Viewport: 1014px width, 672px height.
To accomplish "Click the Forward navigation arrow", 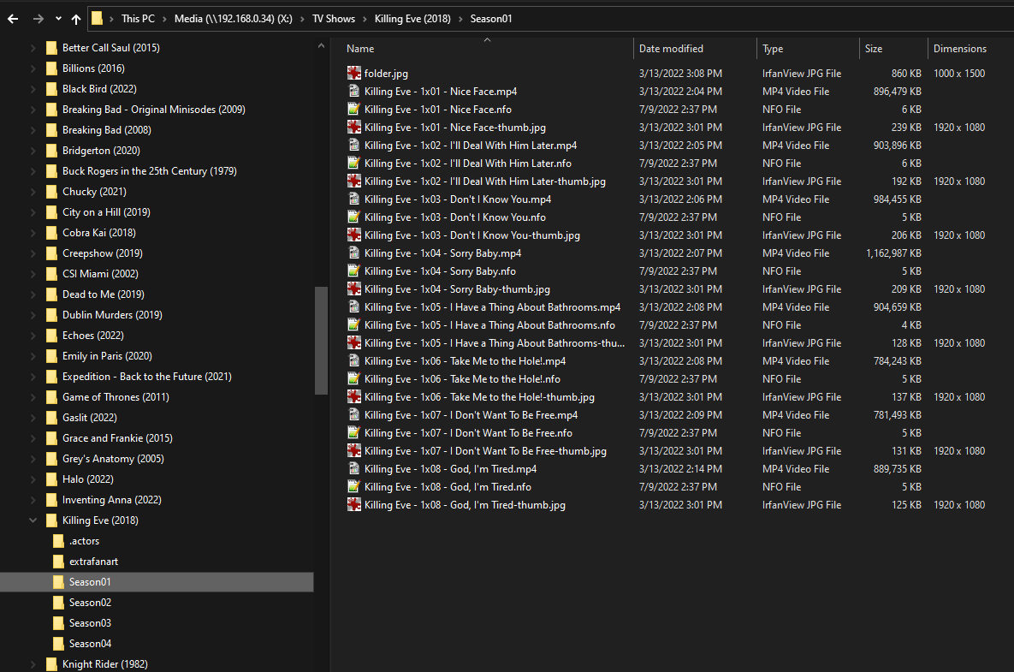I will 39,19.
